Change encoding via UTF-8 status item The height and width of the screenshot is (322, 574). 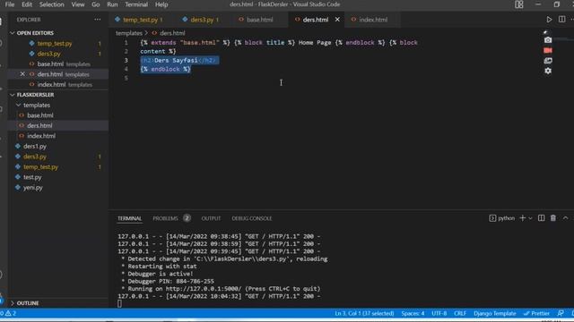click(x=439, y=313)
